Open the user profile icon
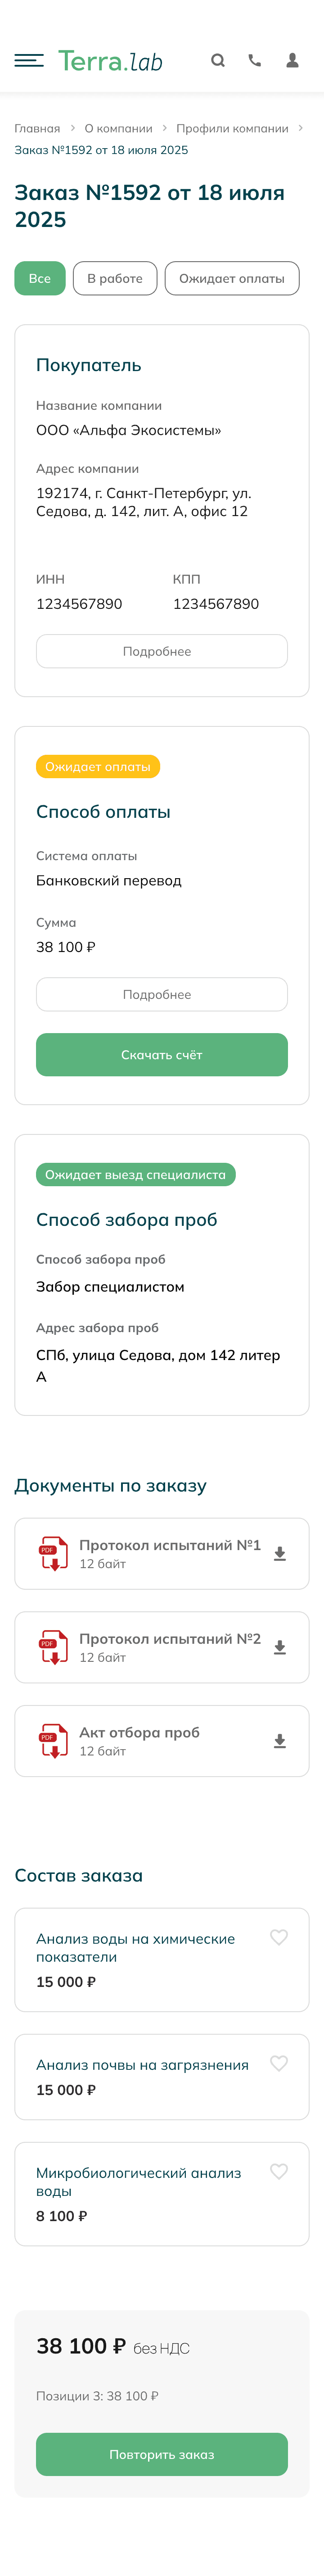 click(x=292, y=61)
